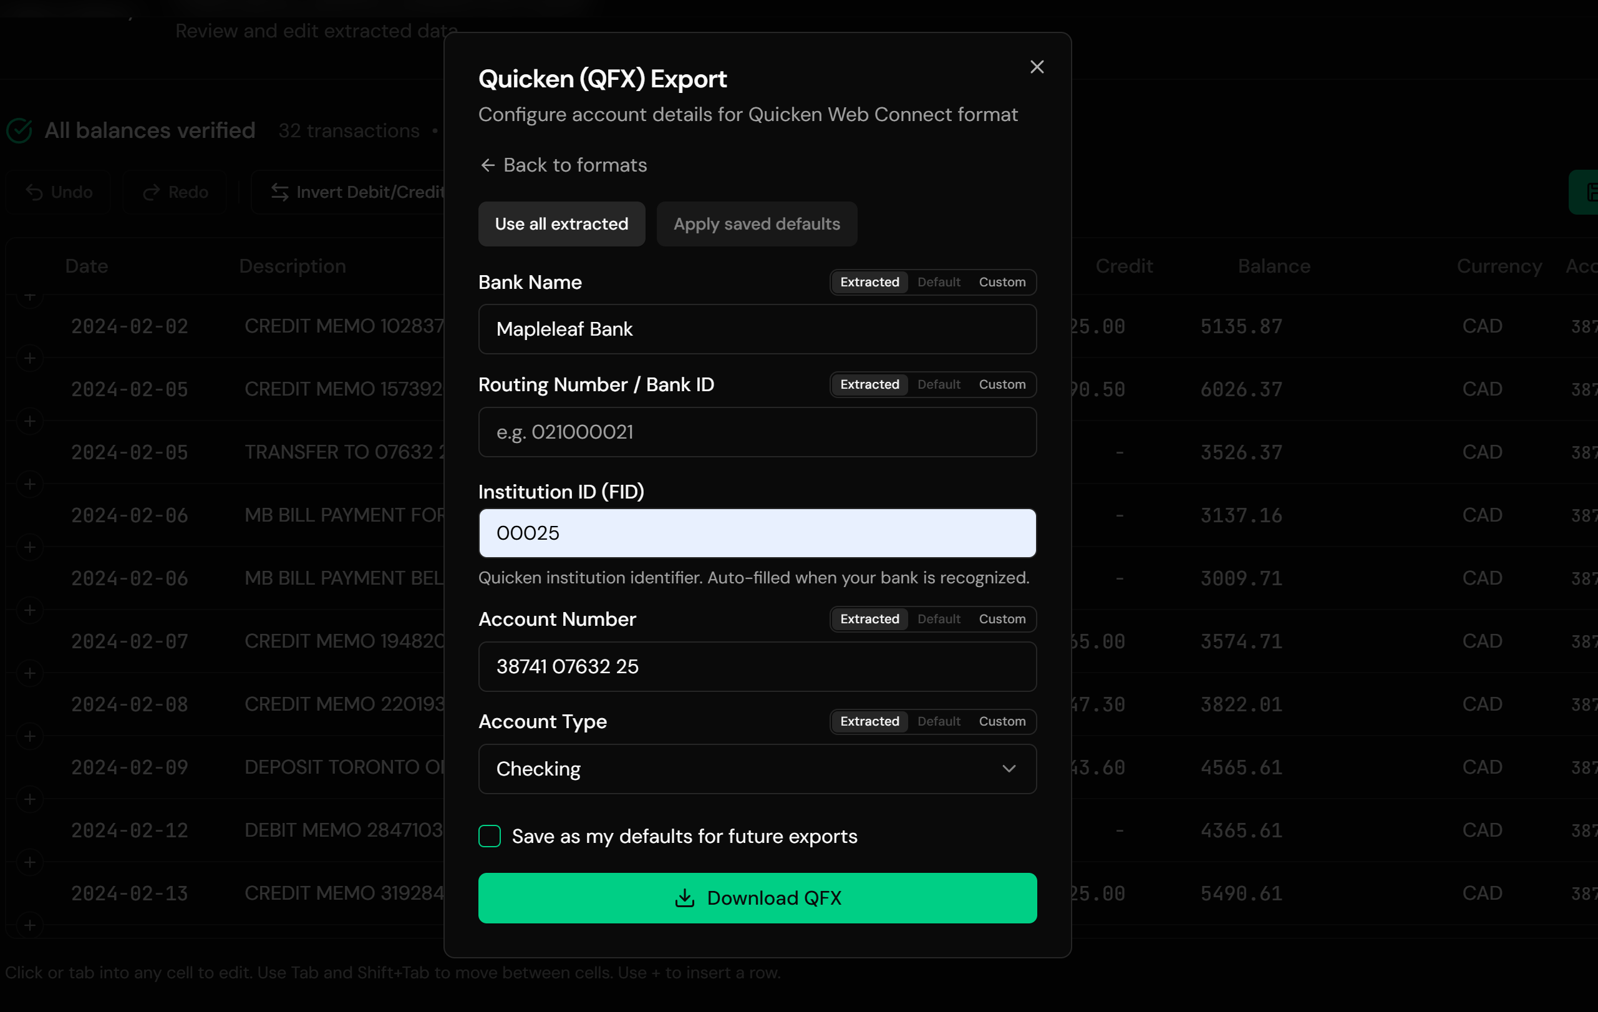Click Redo in background toolbar
This screenshot has width=1598, height=1012.
[x=175, y=192]
